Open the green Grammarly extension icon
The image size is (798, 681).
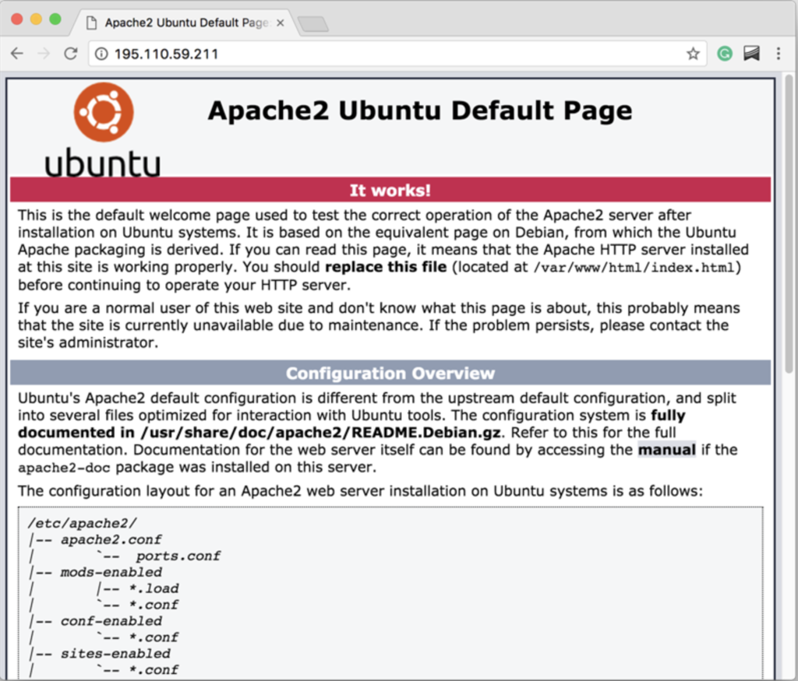coord(725,54)
